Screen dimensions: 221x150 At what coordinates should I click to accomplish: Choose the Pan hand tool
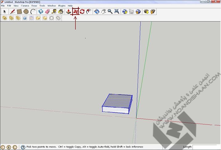pos(103,12)
